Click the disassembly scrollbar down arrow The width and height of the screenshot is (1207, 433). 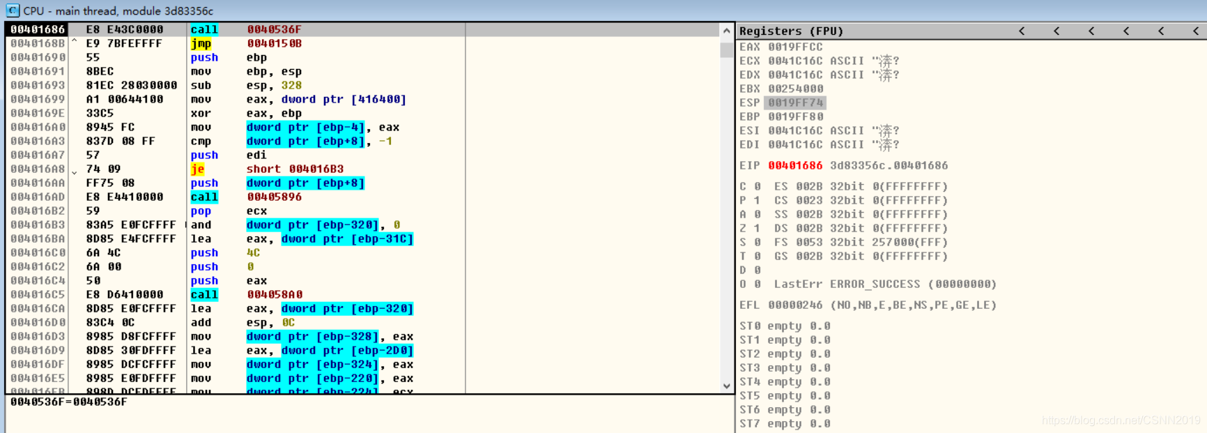pyautogui.click(x=727, y=386)
